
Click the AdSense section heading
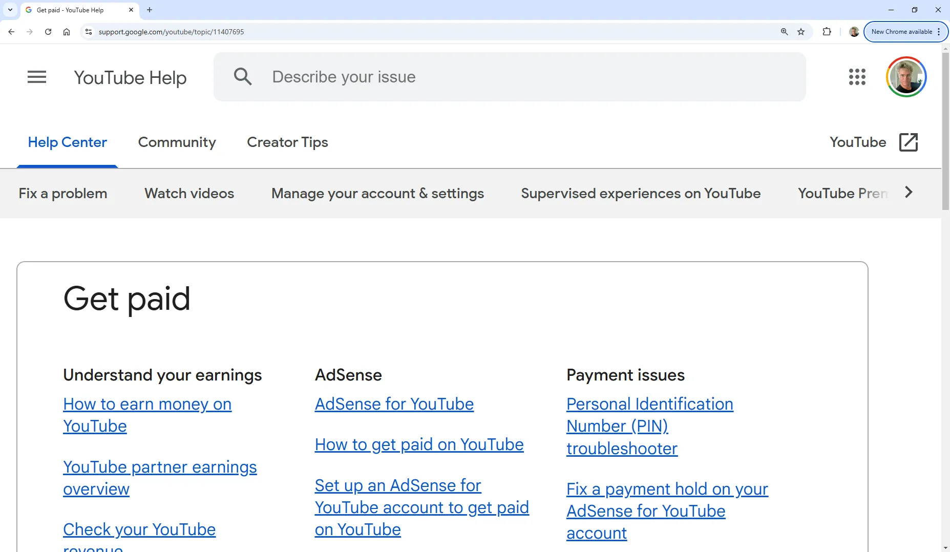(x=348, y=375)
